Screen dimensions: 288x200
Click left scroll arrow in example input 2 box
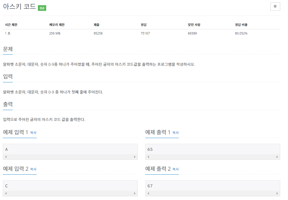pyautogui.click(x=6, y=193)
